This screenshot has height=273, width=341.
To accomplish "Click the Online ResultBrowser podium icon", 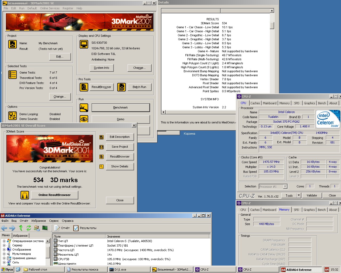I will (x=25, y=195).
